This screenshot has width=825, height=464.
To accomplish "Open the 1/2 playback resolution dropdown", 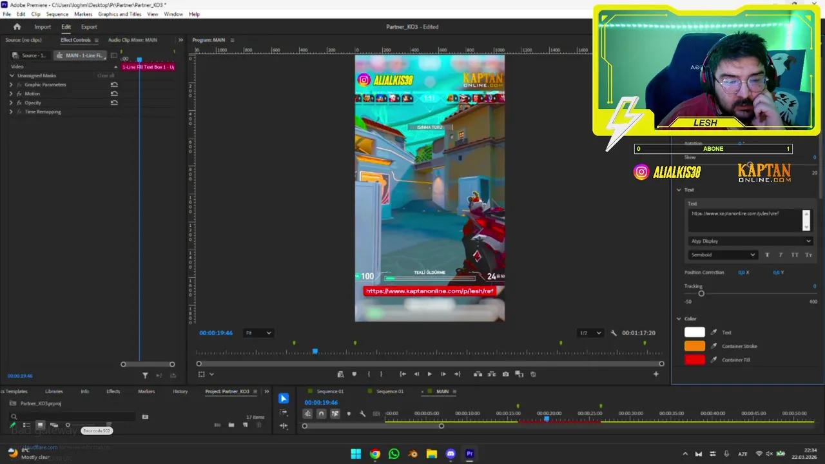I will coord(590,333).
